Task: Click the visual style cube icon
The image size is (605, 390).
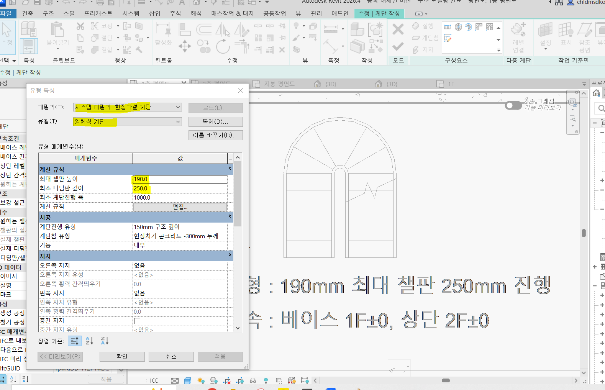Action: (187, 380)
